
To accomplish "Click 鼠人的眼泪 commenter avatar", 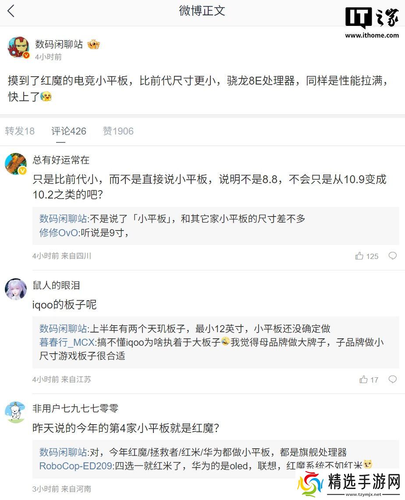I will coord(16,289).
